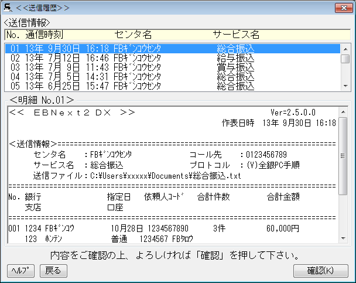Click up arrow of the history list scrollbar
This screenshot has width=356, height=283.
point(345,49)
